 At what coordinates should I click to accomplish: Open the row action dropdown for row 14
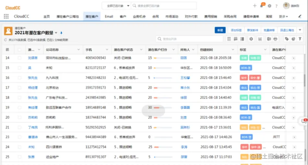294,58
